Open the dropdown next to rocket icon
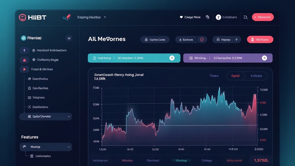The width and height of the screenshot is (295, 166). pos(105,17)
